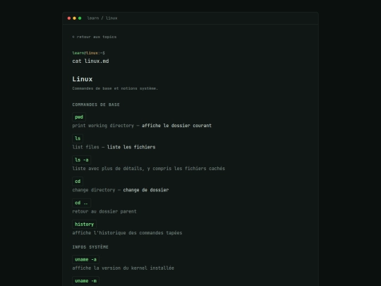
Task: Click the yellow minimize dot in title bar
Action: tap(74, 18)
